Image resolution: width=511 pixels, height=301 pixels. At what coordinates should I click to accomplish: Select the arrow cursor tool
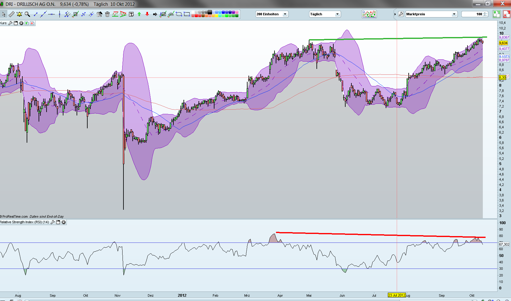coord(4,14)
